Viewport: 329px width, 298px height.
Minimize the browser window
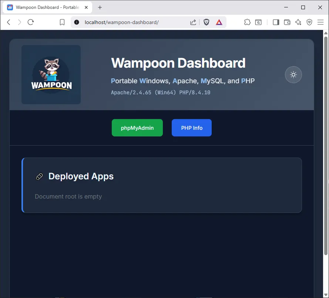click(x=286, y=7)
